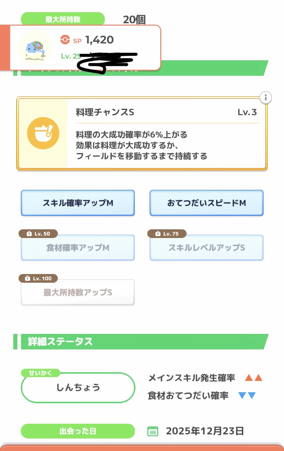The width and height of the screenshot is (284, 451).
Task: Tap the orange up arrows for メインスキル発生確率
Action: click(253, 378)
